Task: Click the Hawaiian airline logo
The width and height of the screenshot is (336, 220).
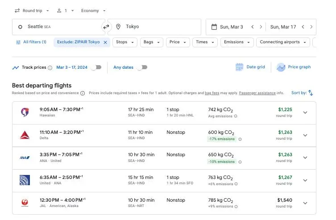Action: pos(25,112)
